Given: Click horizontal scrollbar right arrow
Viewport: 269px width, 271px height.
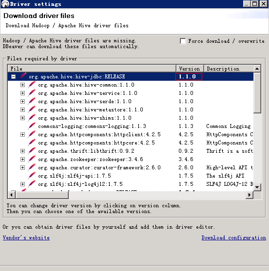Looking at the screenshot, I should point(250,195).
